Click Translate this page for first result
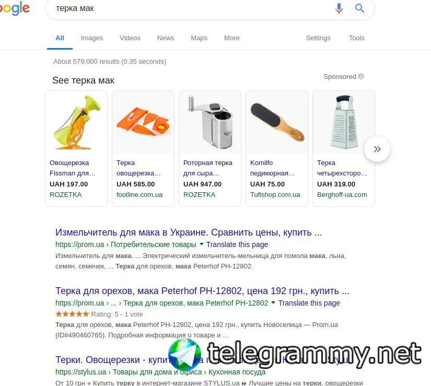 (237, 244)
